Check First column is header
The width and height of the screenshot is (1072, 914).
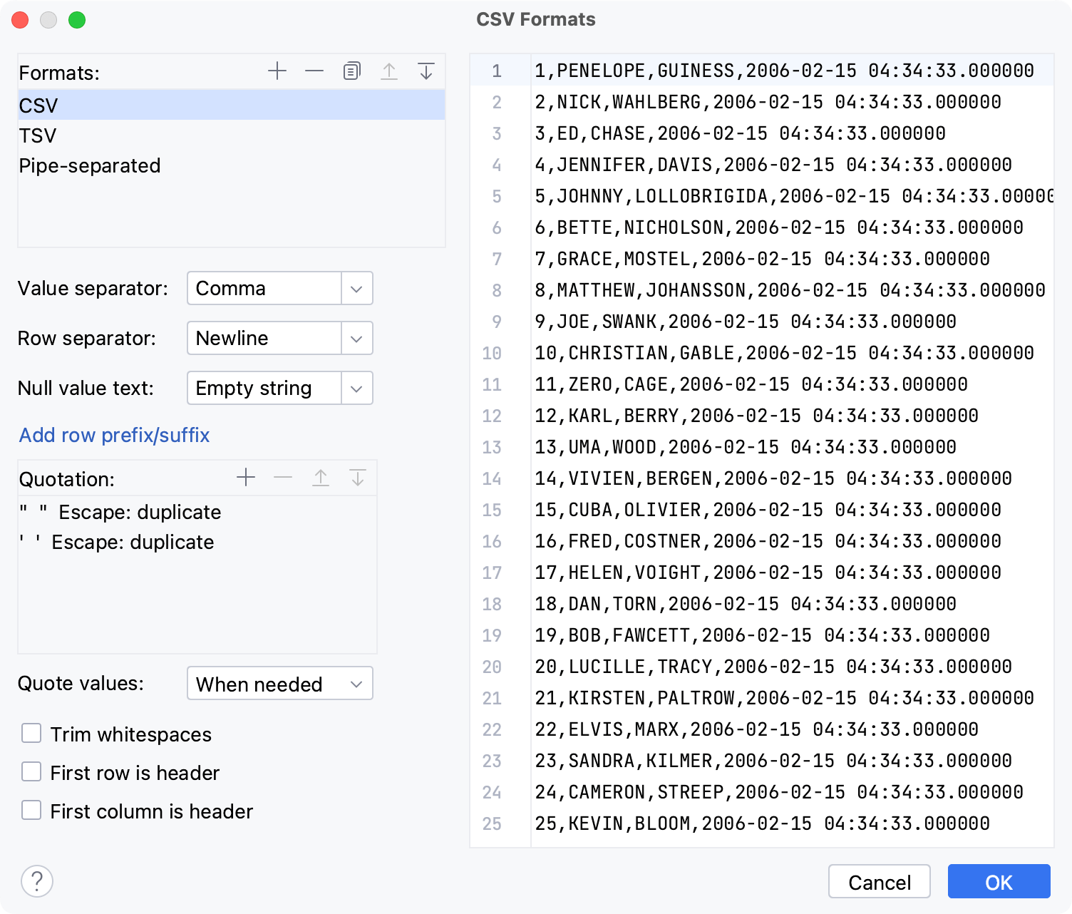[x=31, y=810]
